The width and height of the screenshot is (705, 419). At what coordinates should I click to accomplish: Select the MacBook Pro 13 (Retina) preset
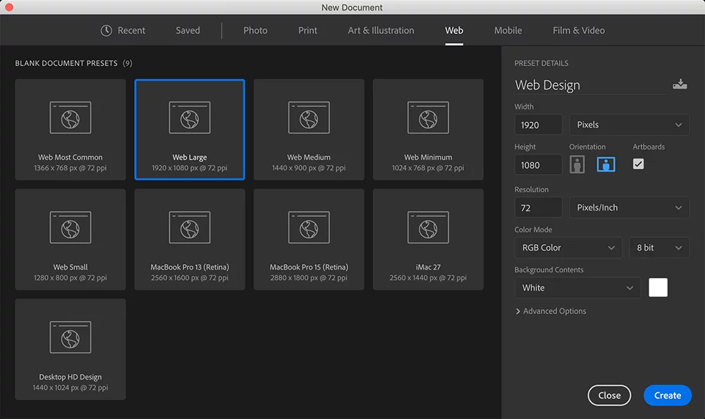click(x=190, y=239)
